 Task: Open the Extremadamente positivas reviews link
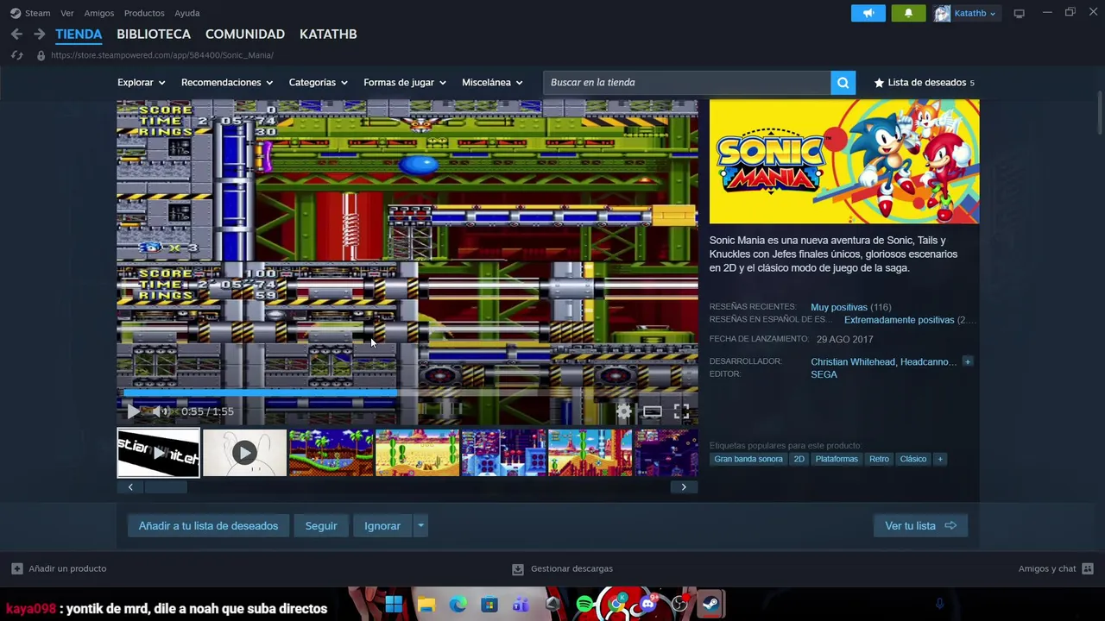click(900, 320)
